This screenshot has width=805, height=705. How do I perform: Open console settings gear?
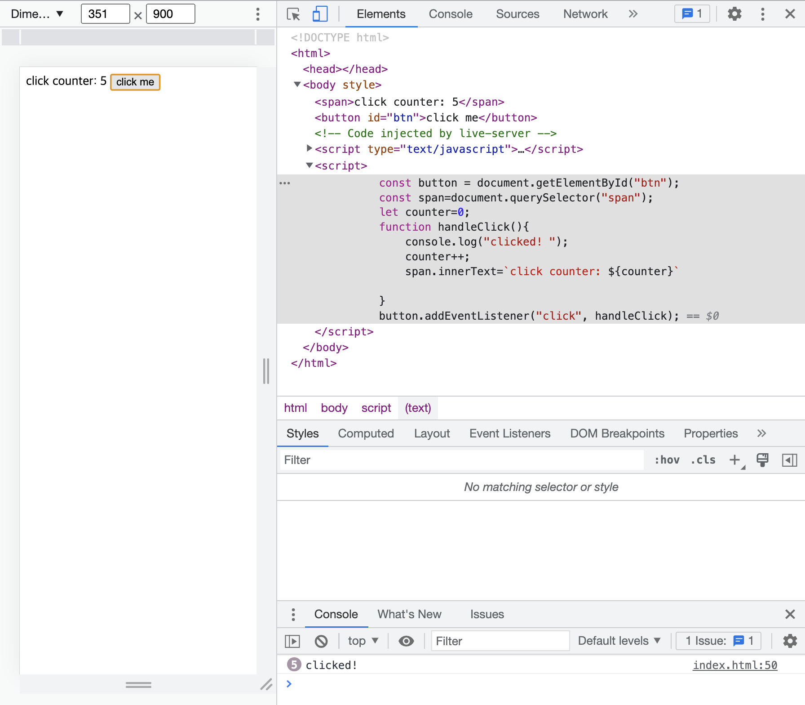click(x=790, y=641)
